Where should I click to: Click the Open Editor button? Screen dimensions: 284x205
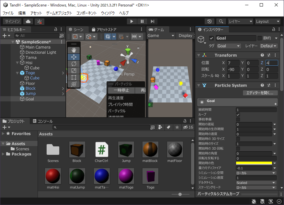[x=260, y=93]
